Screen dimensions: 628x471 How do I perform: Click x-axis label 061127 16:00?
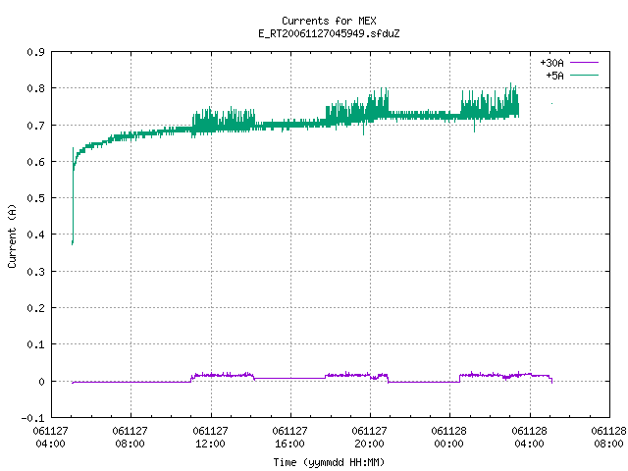(289, 438)
